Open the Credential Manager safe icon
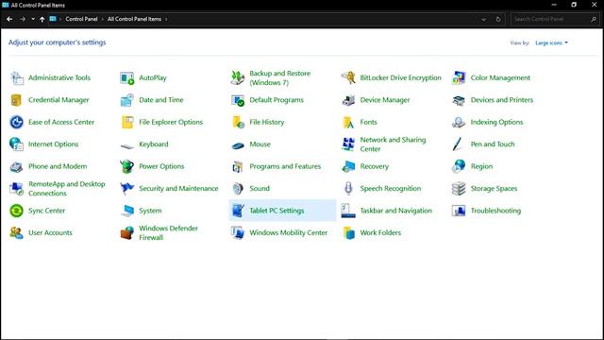This screenshot has height=340, width=604. click(x=17, y=100)
